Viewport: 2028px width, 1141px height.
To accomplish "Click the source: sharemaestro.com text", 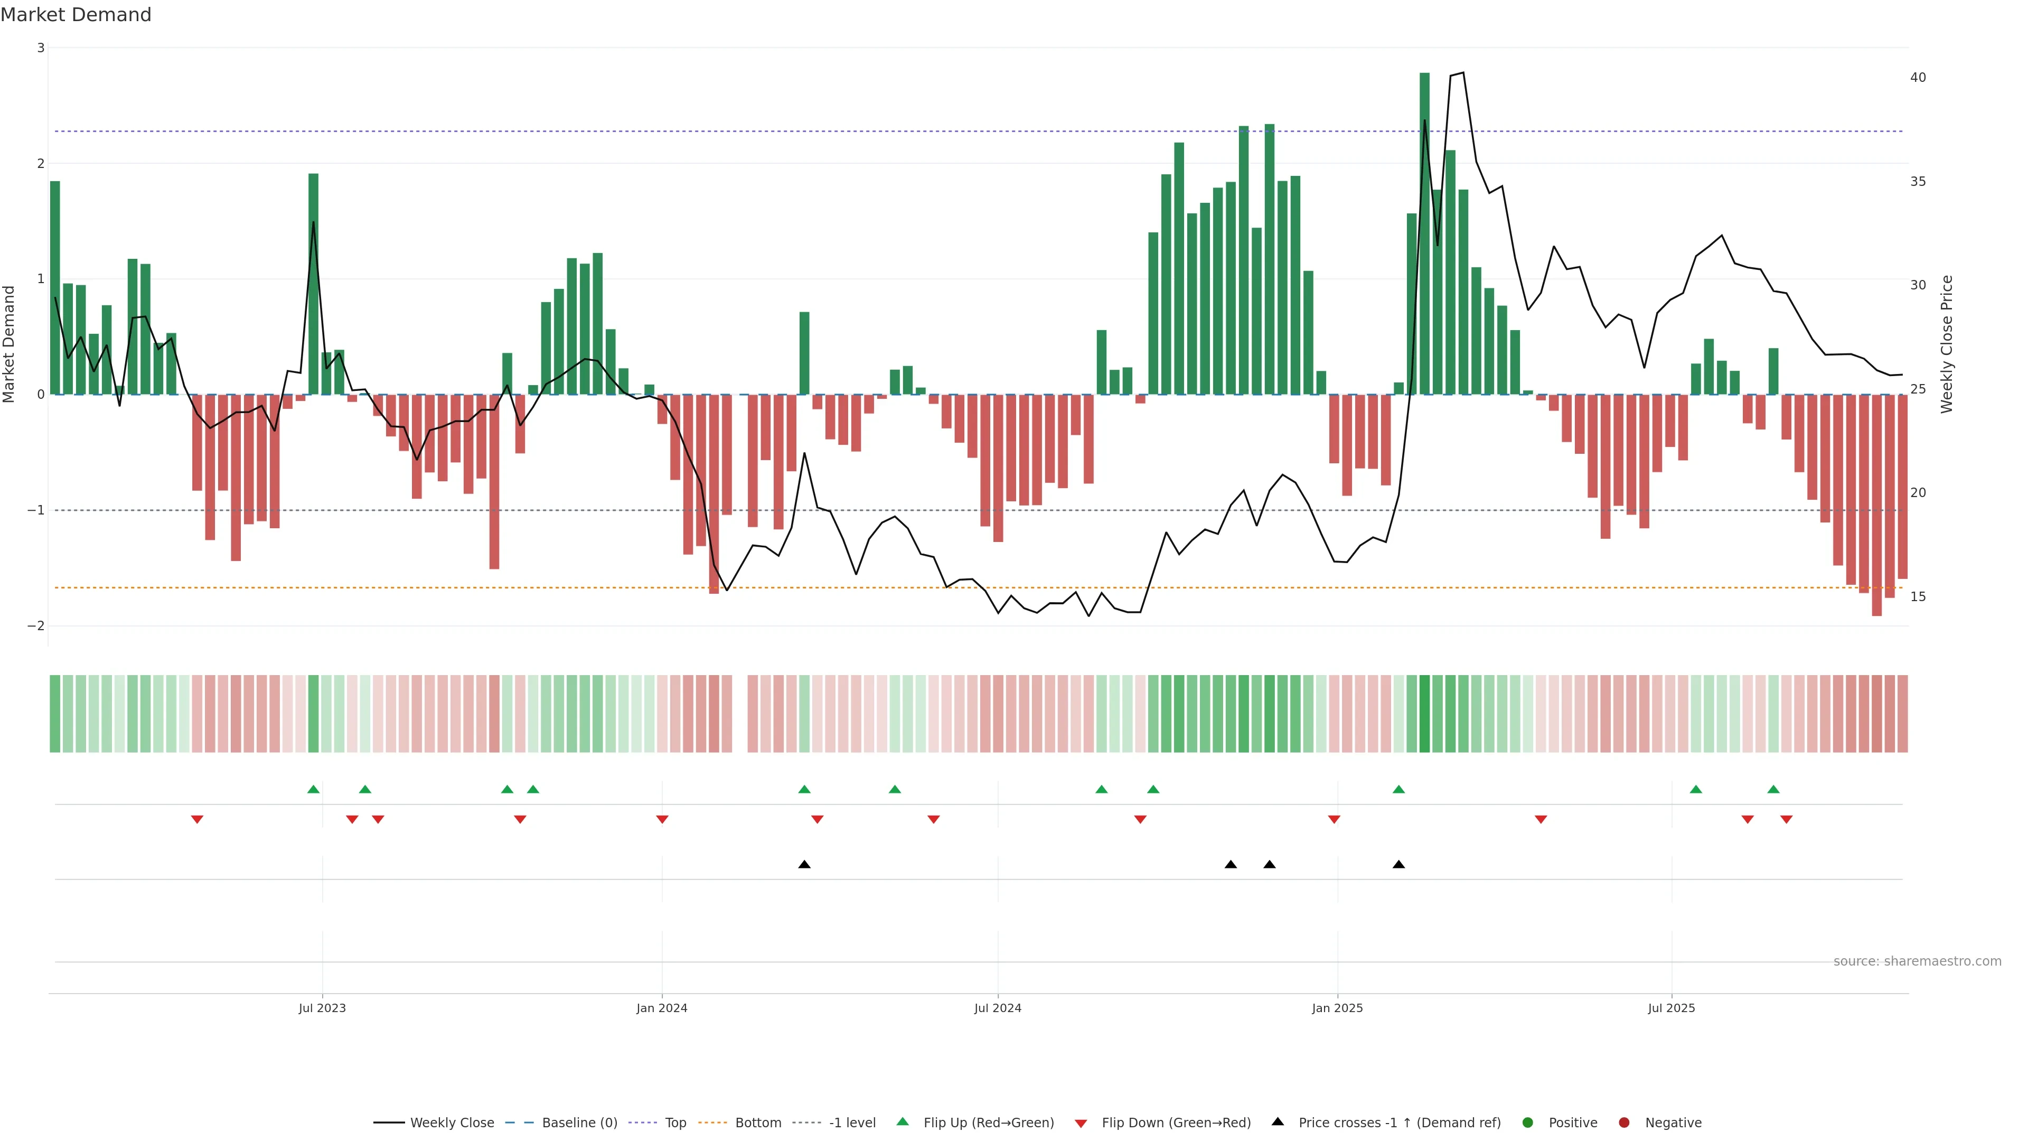I will point(1917,961).
